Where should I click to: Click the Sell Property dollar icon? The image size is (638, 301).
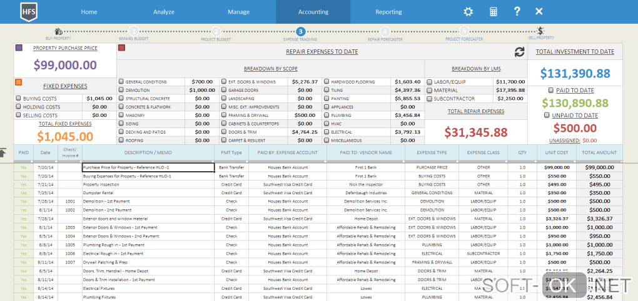540,31
